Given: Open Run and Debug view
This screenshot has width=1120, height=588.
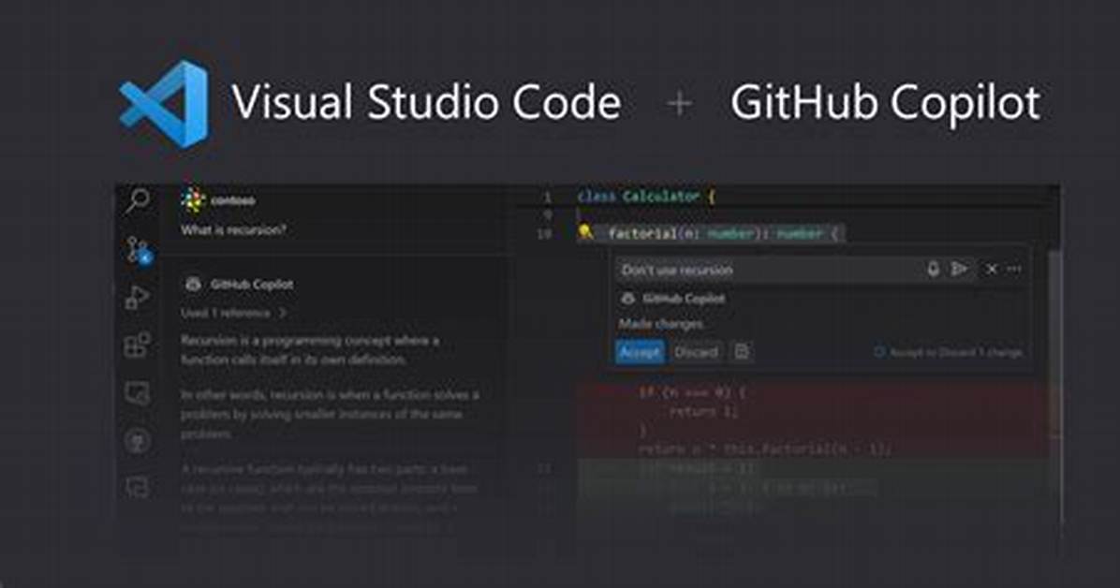Looking at the screenshot, I should pos(137,297).
